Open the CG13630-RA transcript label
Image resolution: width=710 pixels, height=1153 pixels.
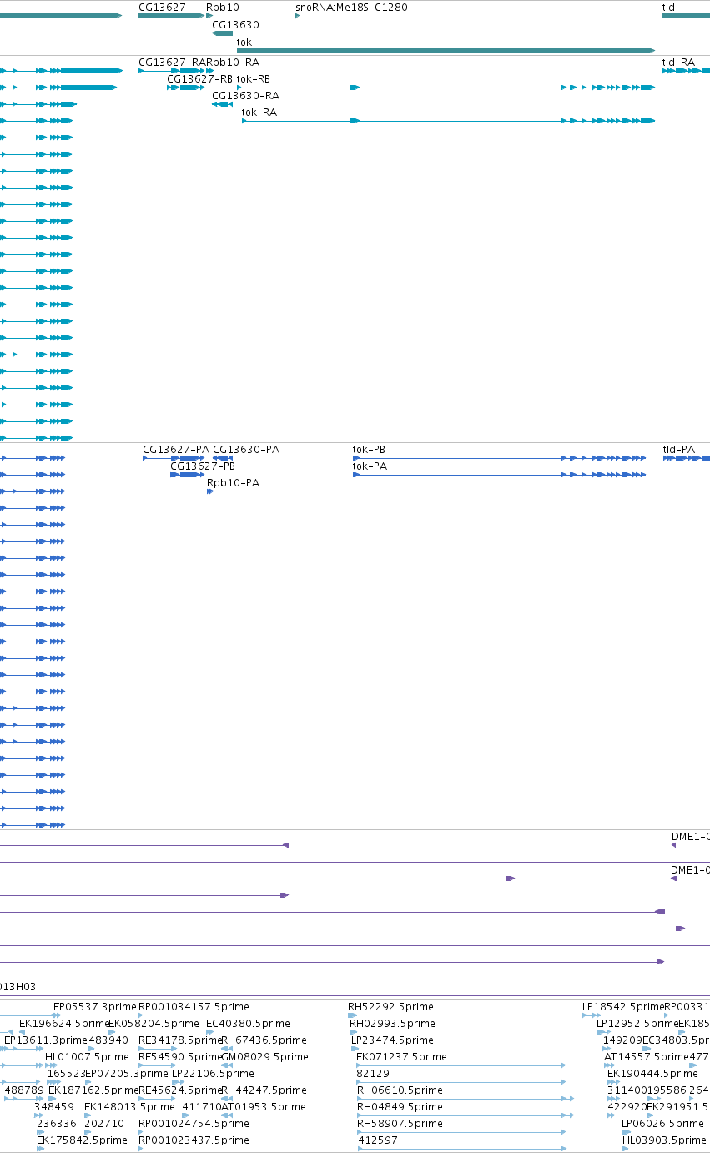click(x=245, y=95)
